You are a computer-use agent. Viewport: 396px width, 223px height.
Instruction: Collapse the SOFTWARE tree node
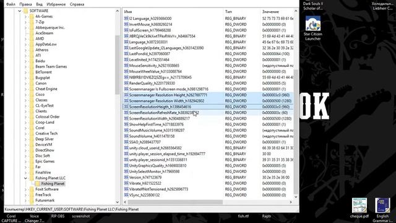20,11
